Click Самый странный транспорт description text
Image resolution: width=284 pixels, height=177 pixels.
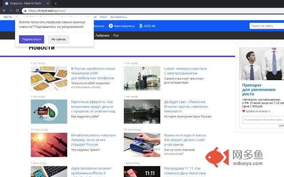click(184, 81)
